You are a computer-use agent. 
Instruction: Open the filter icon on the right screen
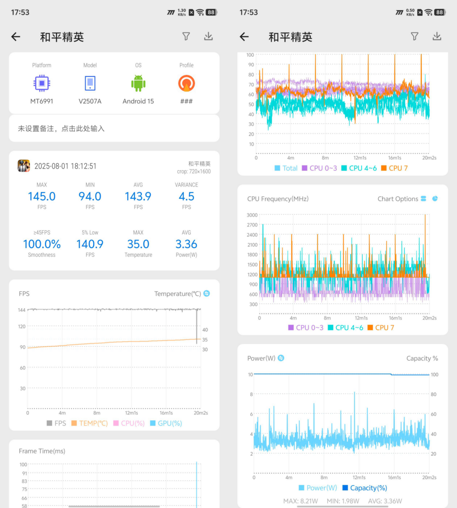click(414, 36)
